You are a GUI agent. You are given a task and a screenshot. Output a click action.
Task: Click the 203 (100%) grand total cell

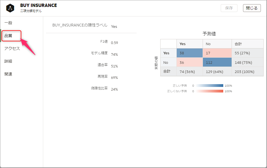(247, 72)
